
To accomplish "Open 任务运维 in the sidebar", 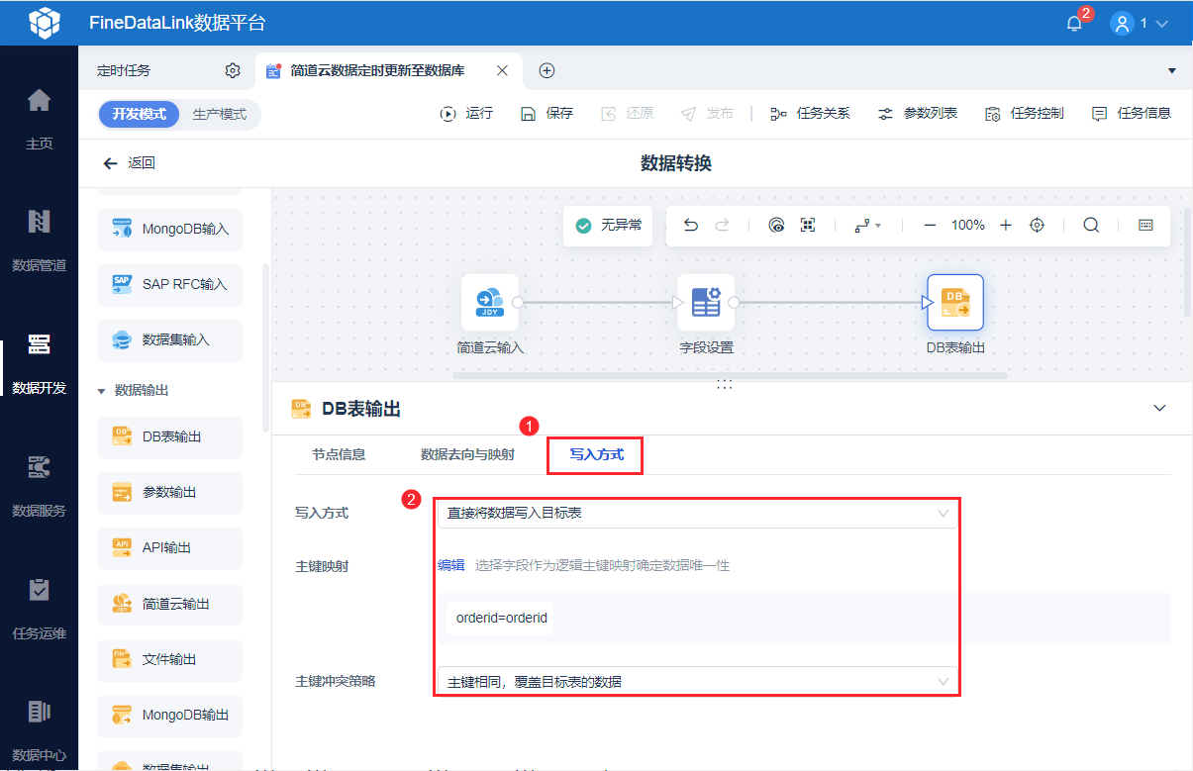I will tap(39, 609).
